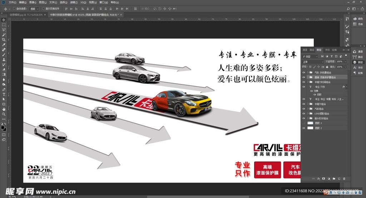Screen dimensions: 366x198
Task: Select the Healing Brush tool
Action: [x=4, y=49]
